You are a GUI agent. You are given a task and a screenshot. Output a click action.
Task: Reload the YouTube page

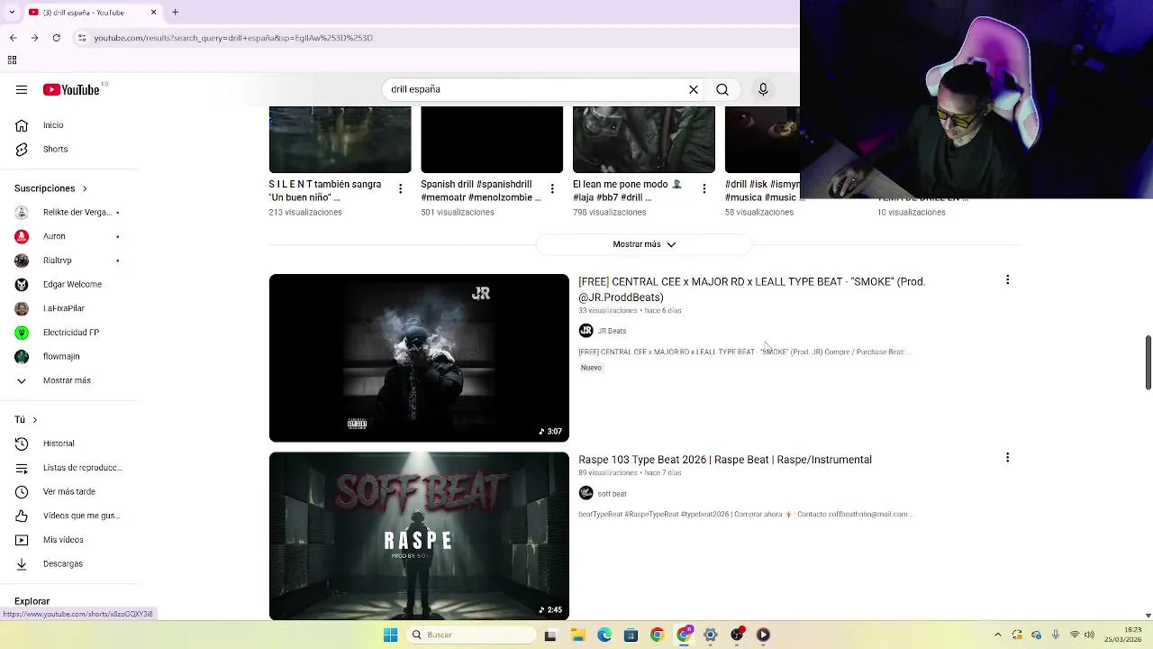tap(56, 38)
